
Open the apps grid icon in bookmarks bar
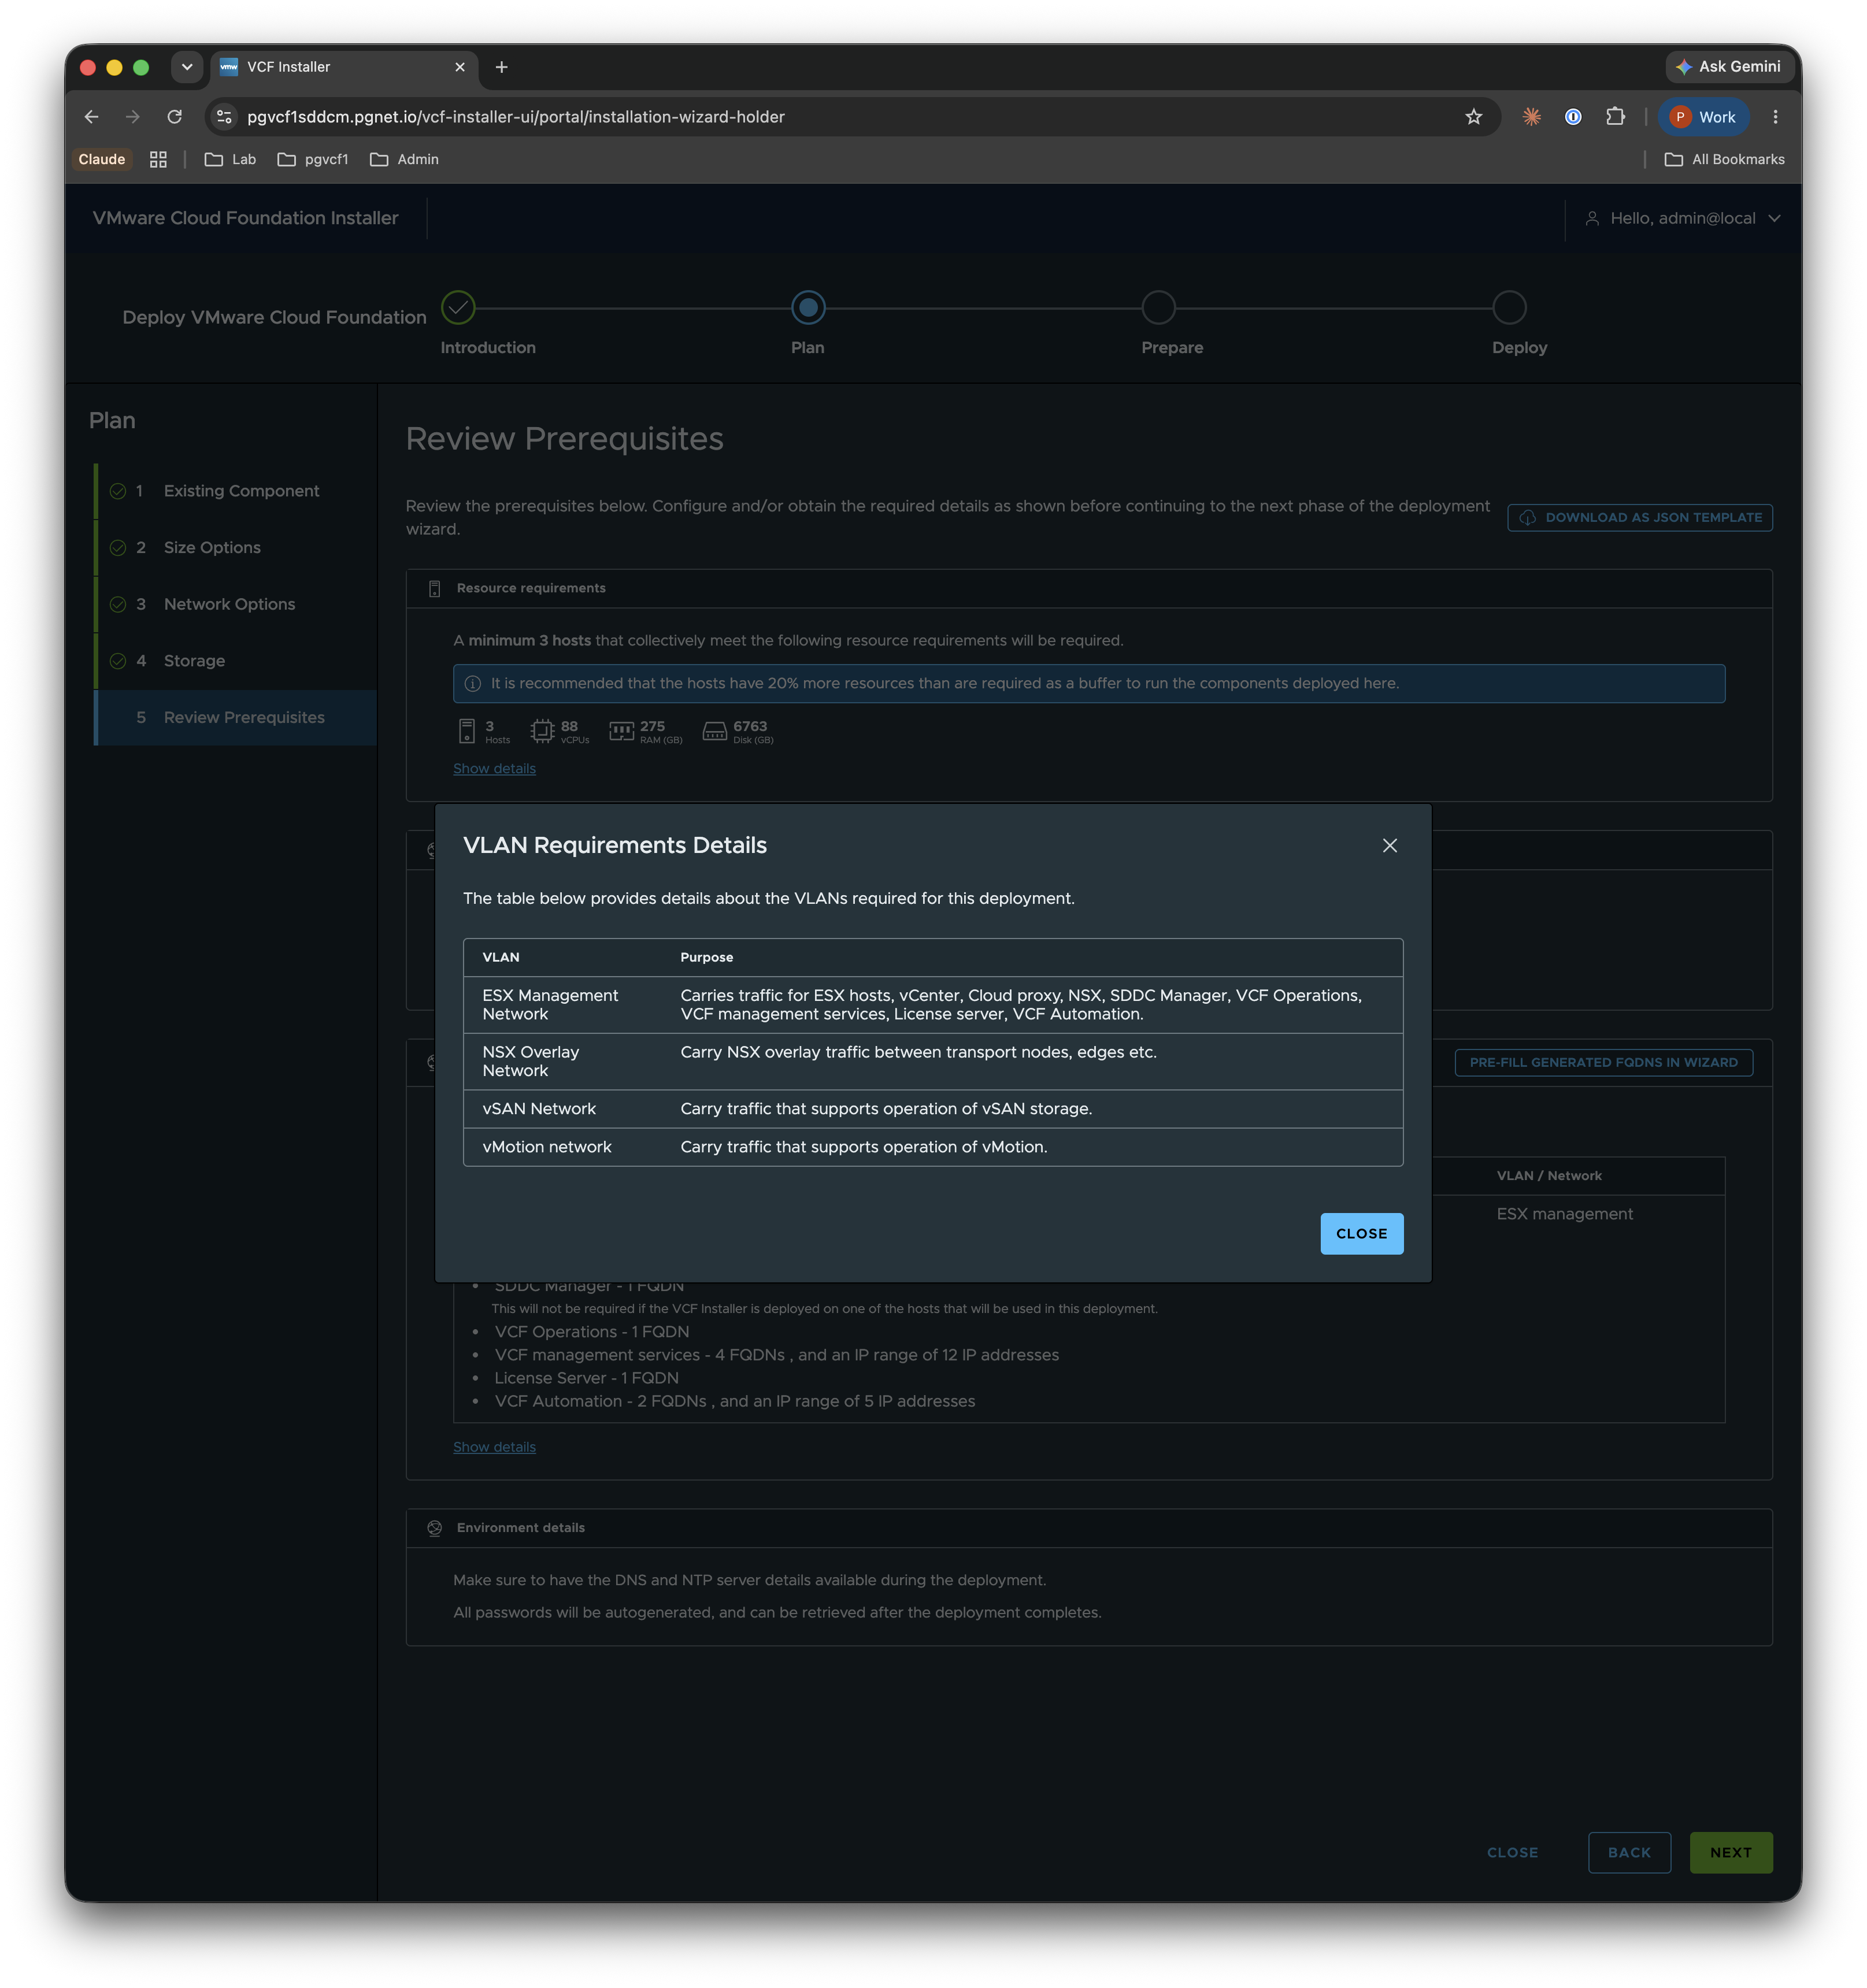point(158,160)
